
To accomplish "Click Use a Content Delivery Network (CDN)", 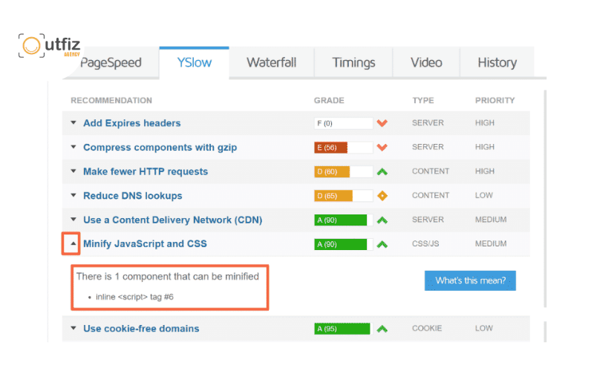I will click(173, 220).
